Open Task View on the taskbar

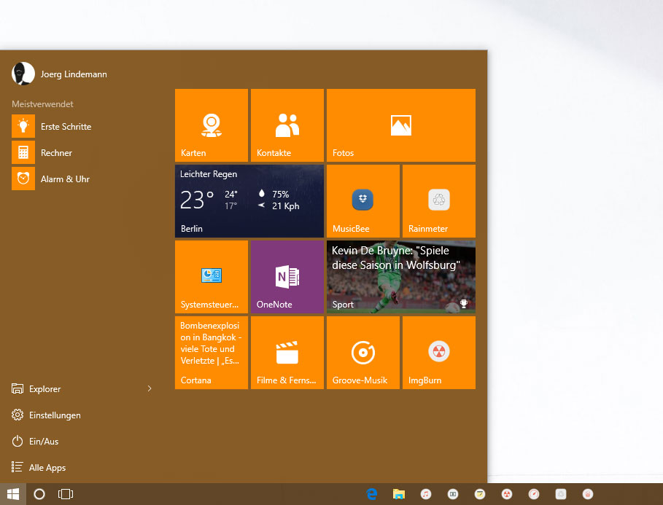tap(66, 494)
